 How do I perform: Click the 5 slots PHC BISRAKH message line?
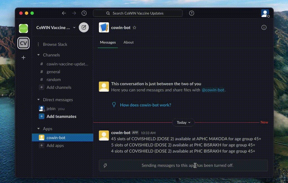point(183,145)
